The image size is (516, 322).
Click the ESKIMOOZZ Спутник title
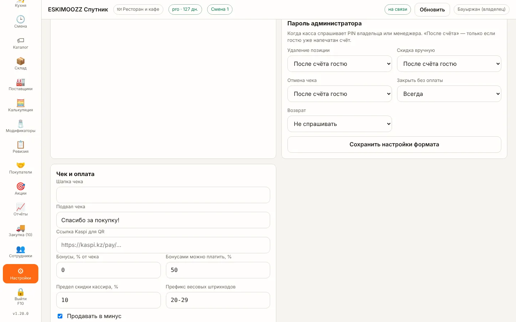pyautogui.click(x=78, y=10)
